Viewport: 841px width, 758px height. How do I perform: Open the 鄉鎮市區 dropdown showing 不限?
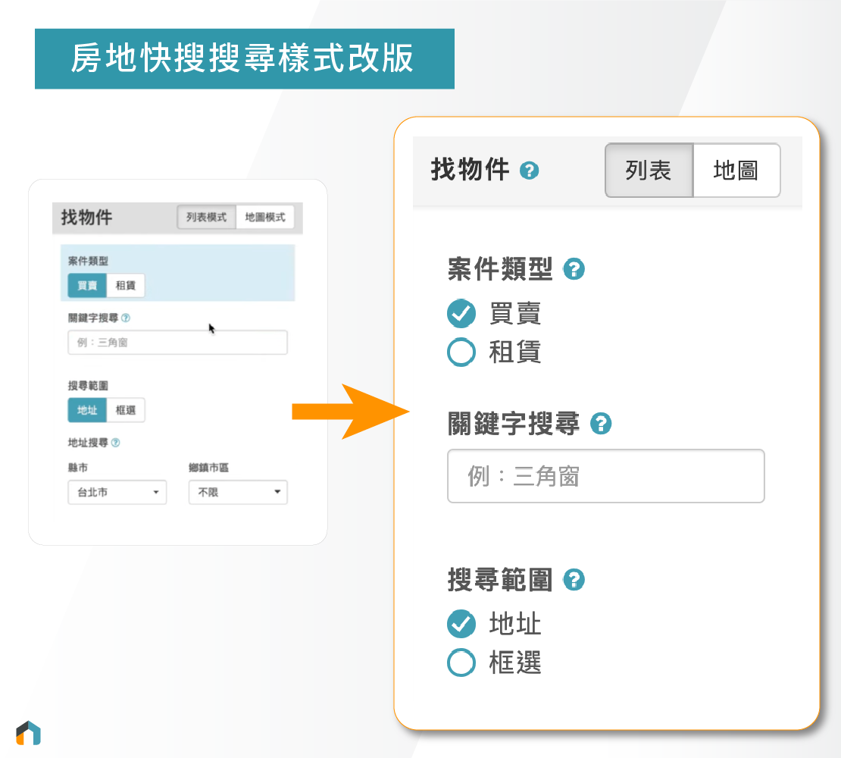pyautogui.click(x=238, y=492)
